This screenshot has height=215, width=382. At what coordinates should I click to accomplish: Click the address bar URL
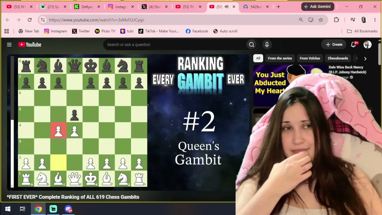coord(96,20)
